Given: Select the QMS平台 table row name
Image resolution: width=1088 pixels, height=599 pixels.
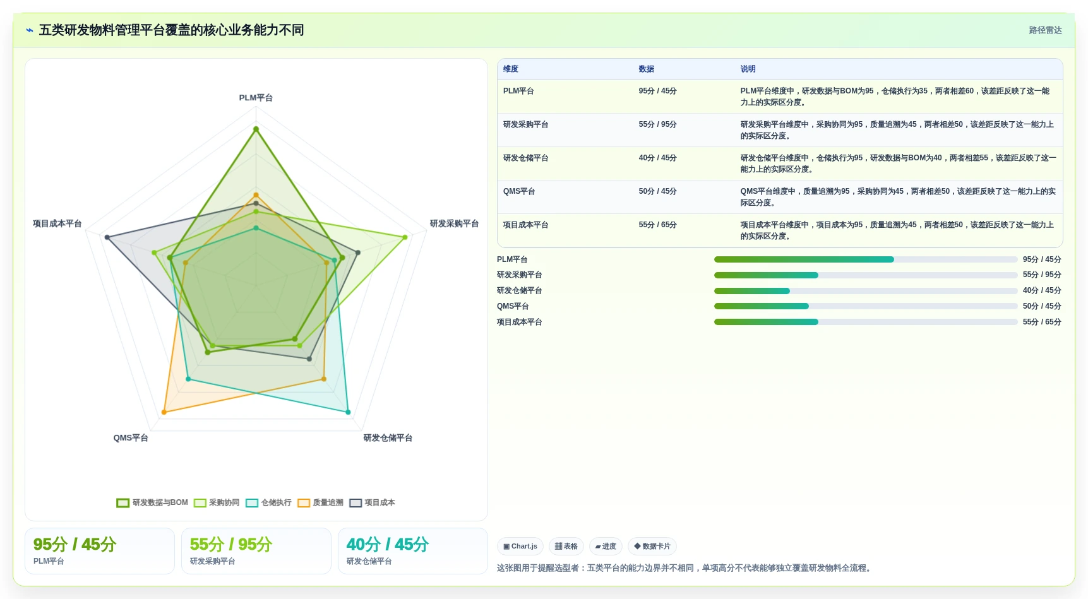Looking at the screenshot, I should point(519,191).
